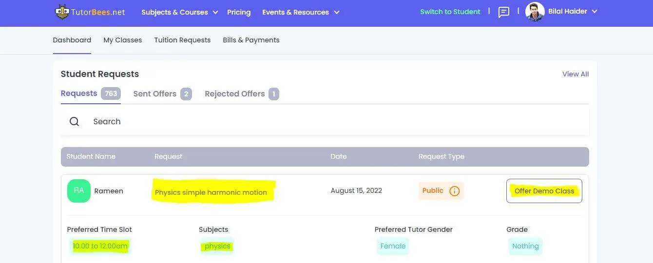Switch to the My Classes tab
Viewport: 653px width, 263px height.
[x=122, y=40]
